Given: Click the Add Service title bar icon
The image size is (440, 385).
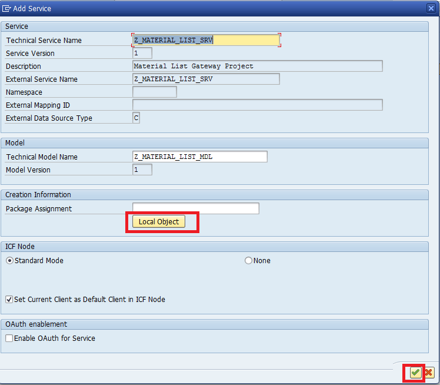Looking at the screenshot, I should [7, 8].
